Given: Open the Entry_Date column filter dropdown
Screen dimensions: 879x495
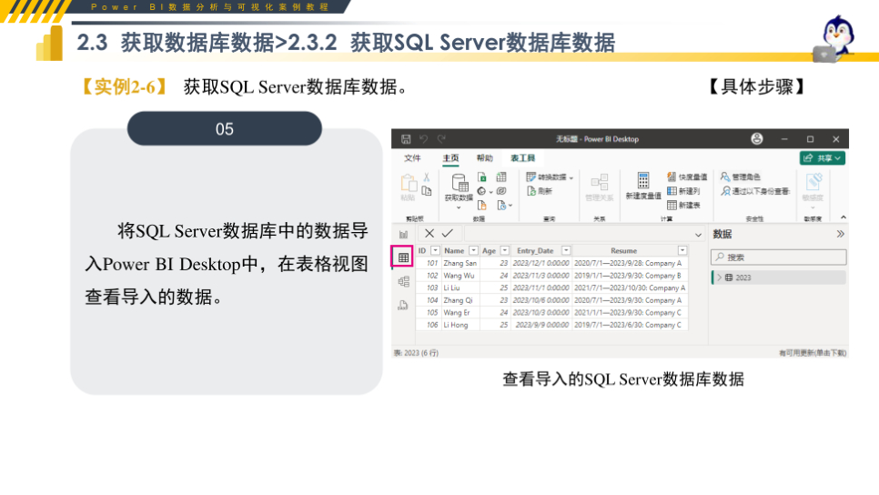Looking at the screenshot, I should pyautogui.click(x=566, y=250).
